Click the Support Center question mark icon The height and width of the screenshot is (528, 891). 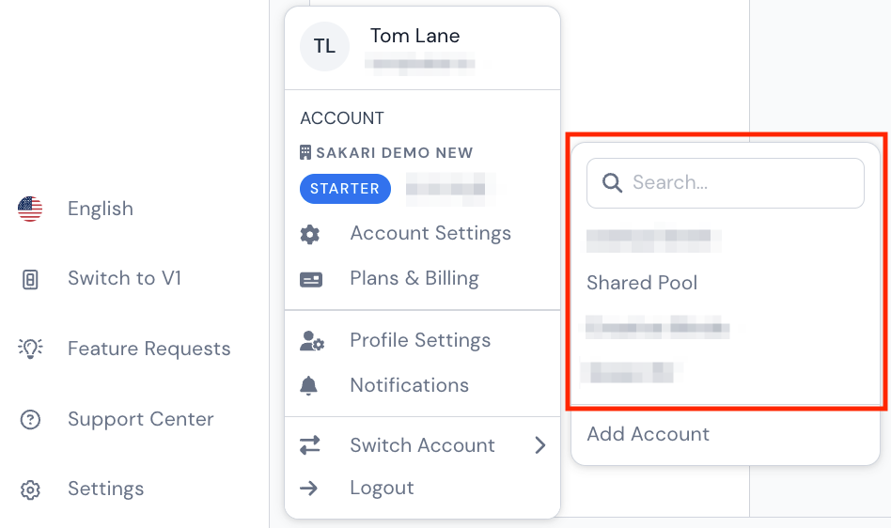(30, 420)
